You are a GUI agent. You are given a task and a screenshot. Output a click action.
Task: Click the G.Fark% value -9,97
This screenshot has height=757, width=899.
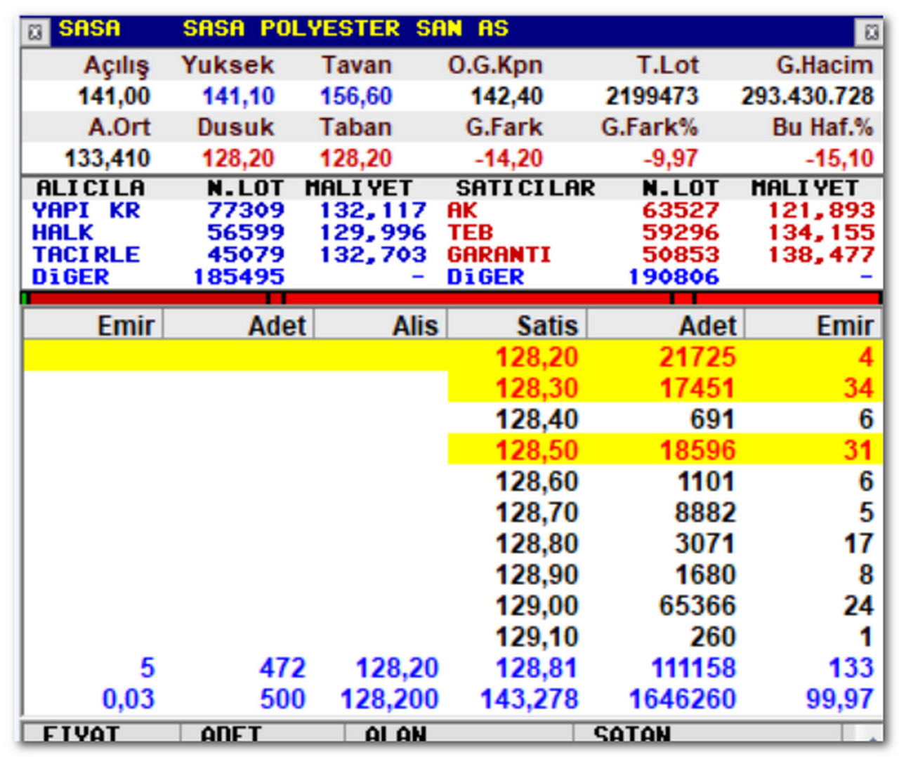click(x=671, y=158)
